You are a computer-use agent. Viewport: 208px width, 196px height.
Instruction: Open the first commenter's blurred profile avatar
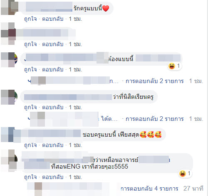coord(10,7)
